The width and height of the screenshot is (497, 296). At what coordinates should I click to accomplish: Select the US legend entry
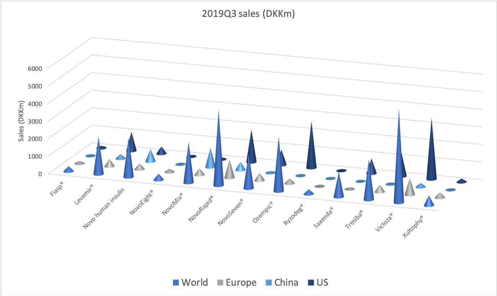coord(318,282)
